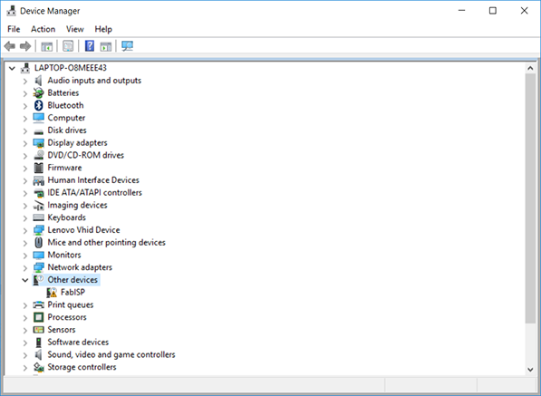The image size is (541, 396).
Task: Expand the Network adapters node arrow
Action: [x=24, y=267]
